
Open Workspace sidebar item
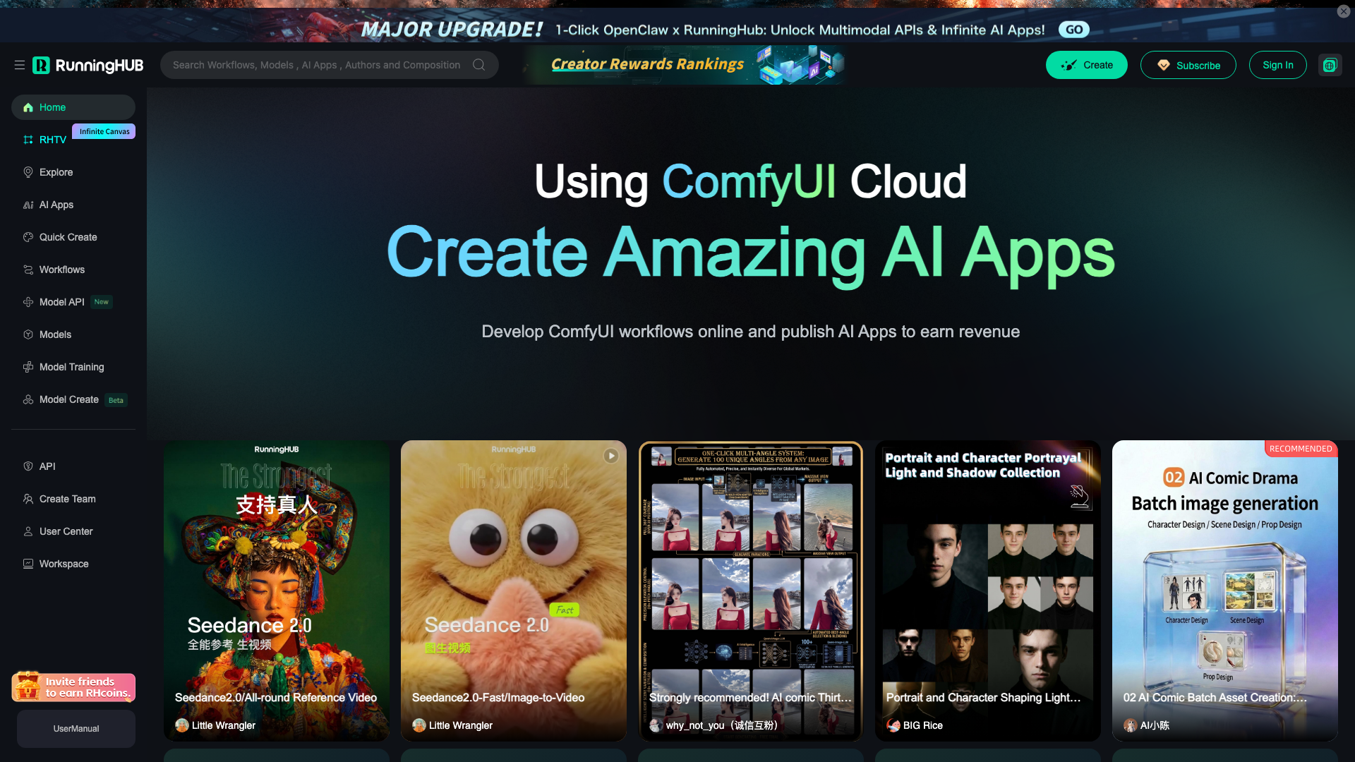point(64,564)
